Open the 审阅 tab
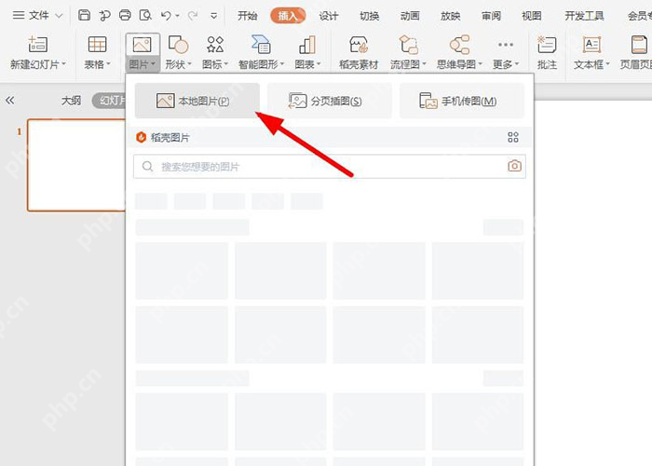The image size is (652, 466). point(491,16)
